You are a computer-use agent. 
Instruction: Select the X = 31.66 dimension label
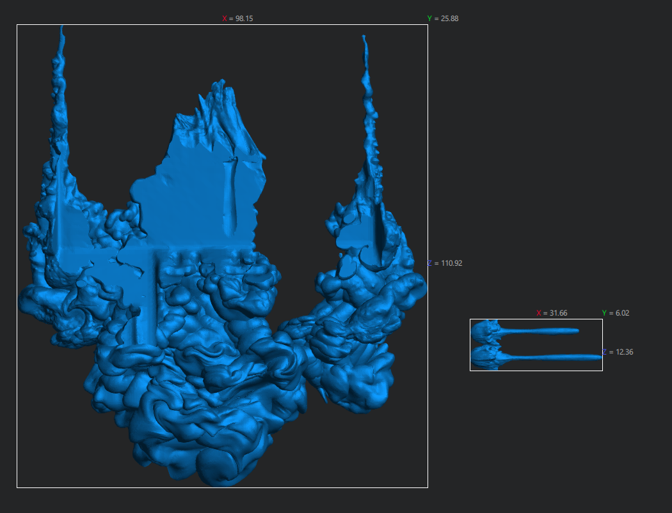(552, 313)
